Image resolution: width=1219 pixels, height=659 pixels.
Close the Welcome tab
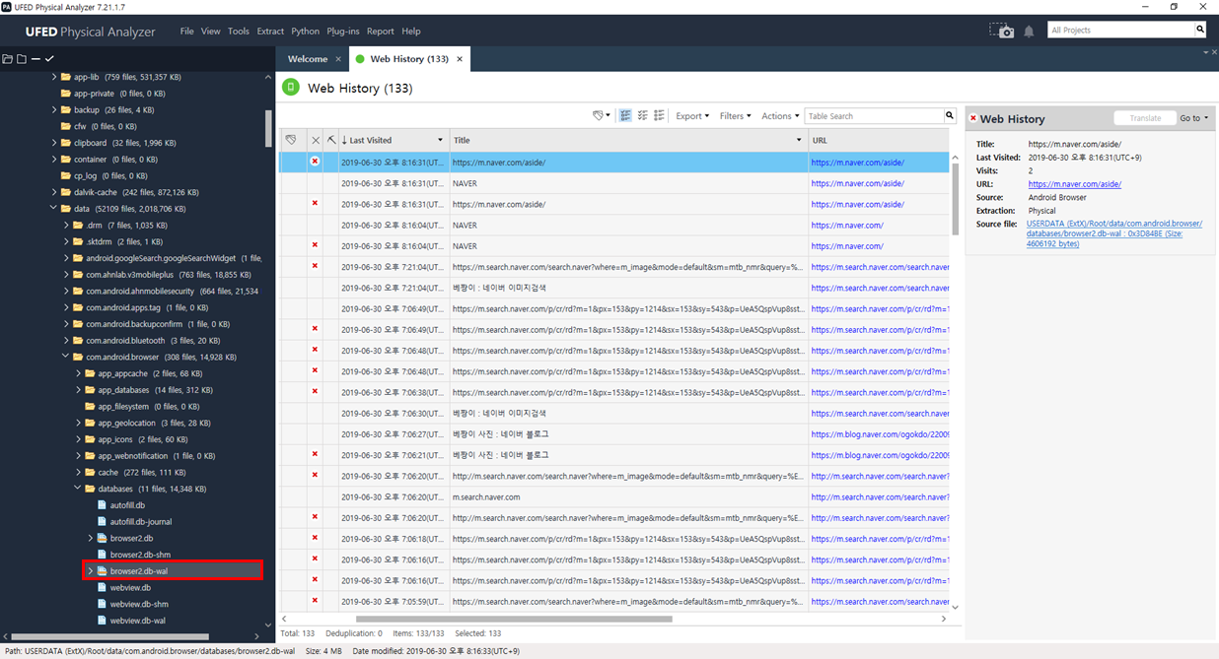point(338,59)
